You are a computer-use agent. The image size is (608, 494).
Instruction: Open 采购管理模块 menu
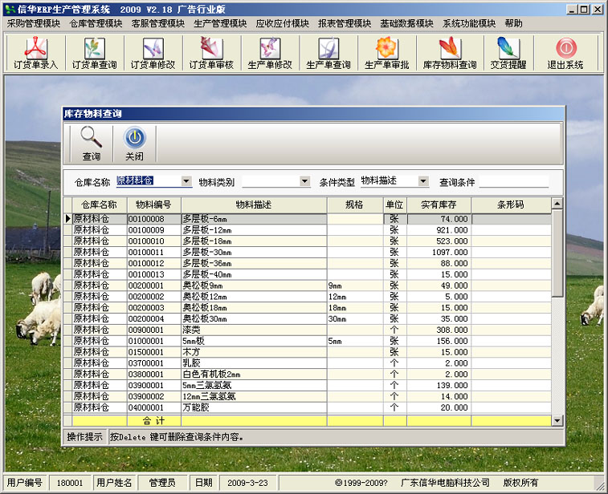[34, 23]
